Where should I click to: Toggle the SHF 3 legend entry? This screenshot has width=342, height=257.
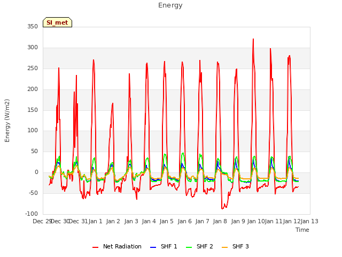(235, 246)
